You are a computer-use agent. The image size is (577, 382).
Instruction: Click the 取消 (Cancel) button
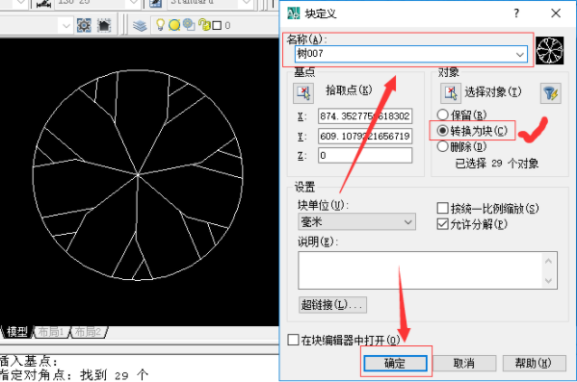[464, 364]
